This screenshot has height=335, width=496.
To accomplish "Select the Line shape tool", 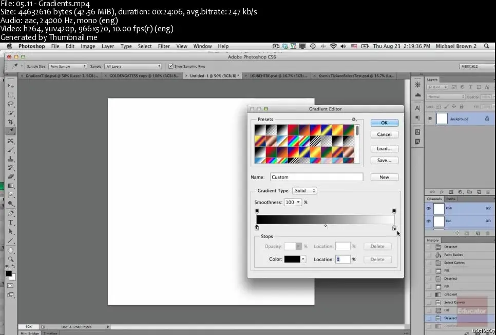I will click(x=10, y=241).
